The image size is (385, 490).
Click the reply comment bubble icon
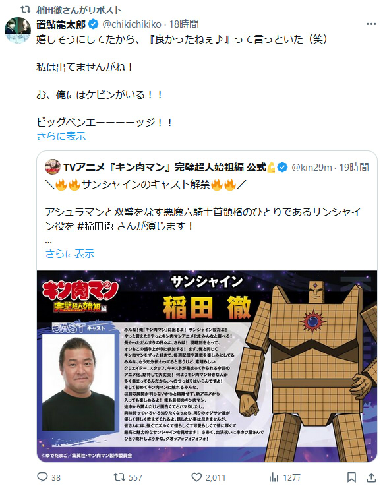point(42,477)
